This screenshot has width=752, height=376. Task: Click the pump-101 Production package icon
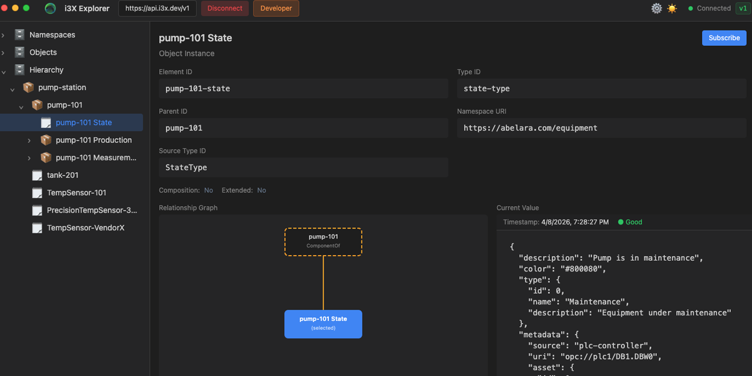click(x=46, y=140)
